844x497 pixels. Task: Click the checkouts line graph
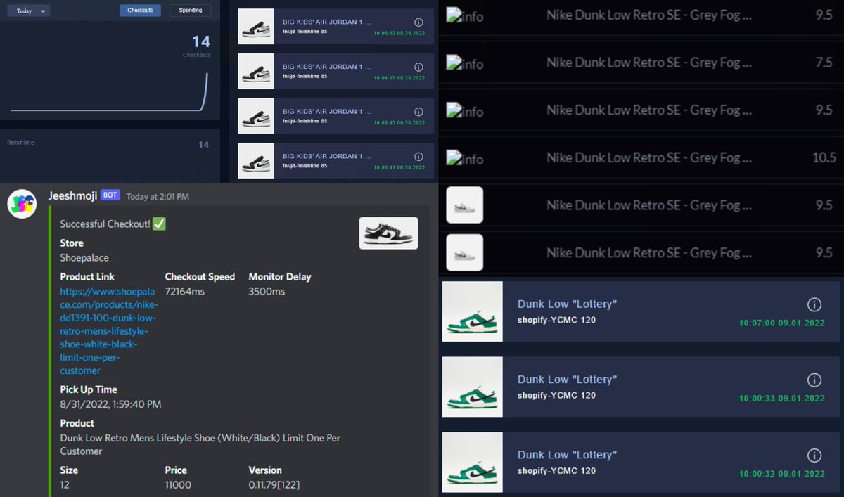110,91
